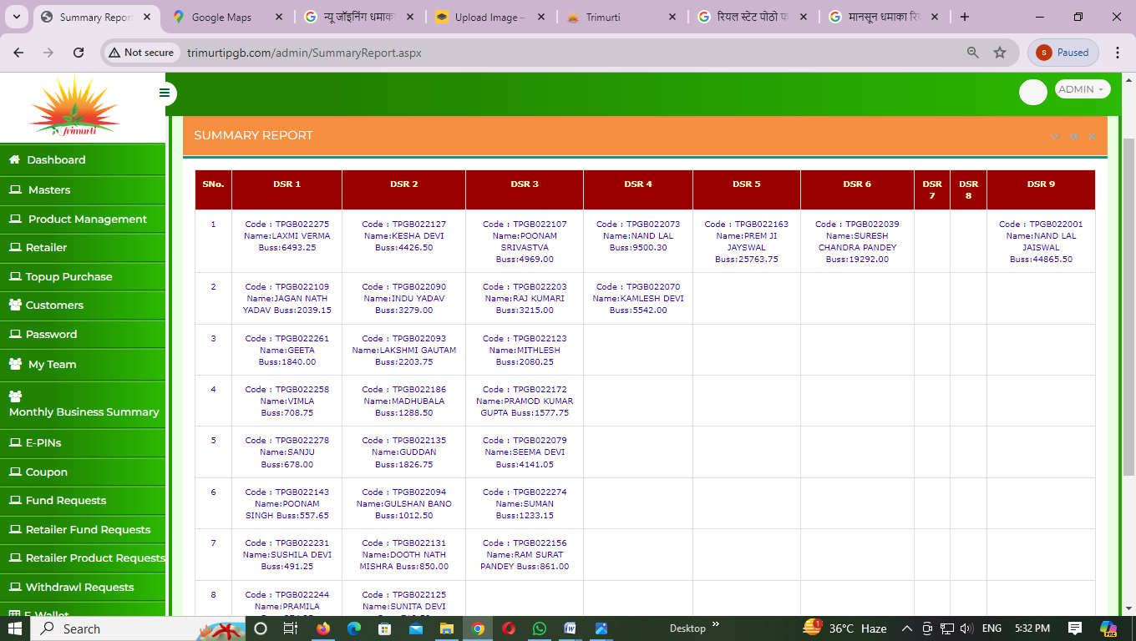Collapse the Summary Report panel chevron

1055,136
